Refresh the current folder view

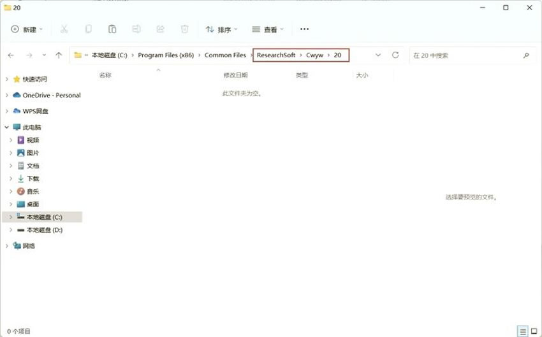click(395, 55)
